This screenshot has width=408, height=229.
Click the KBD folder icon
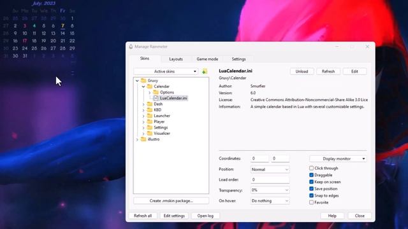[150, 110]
